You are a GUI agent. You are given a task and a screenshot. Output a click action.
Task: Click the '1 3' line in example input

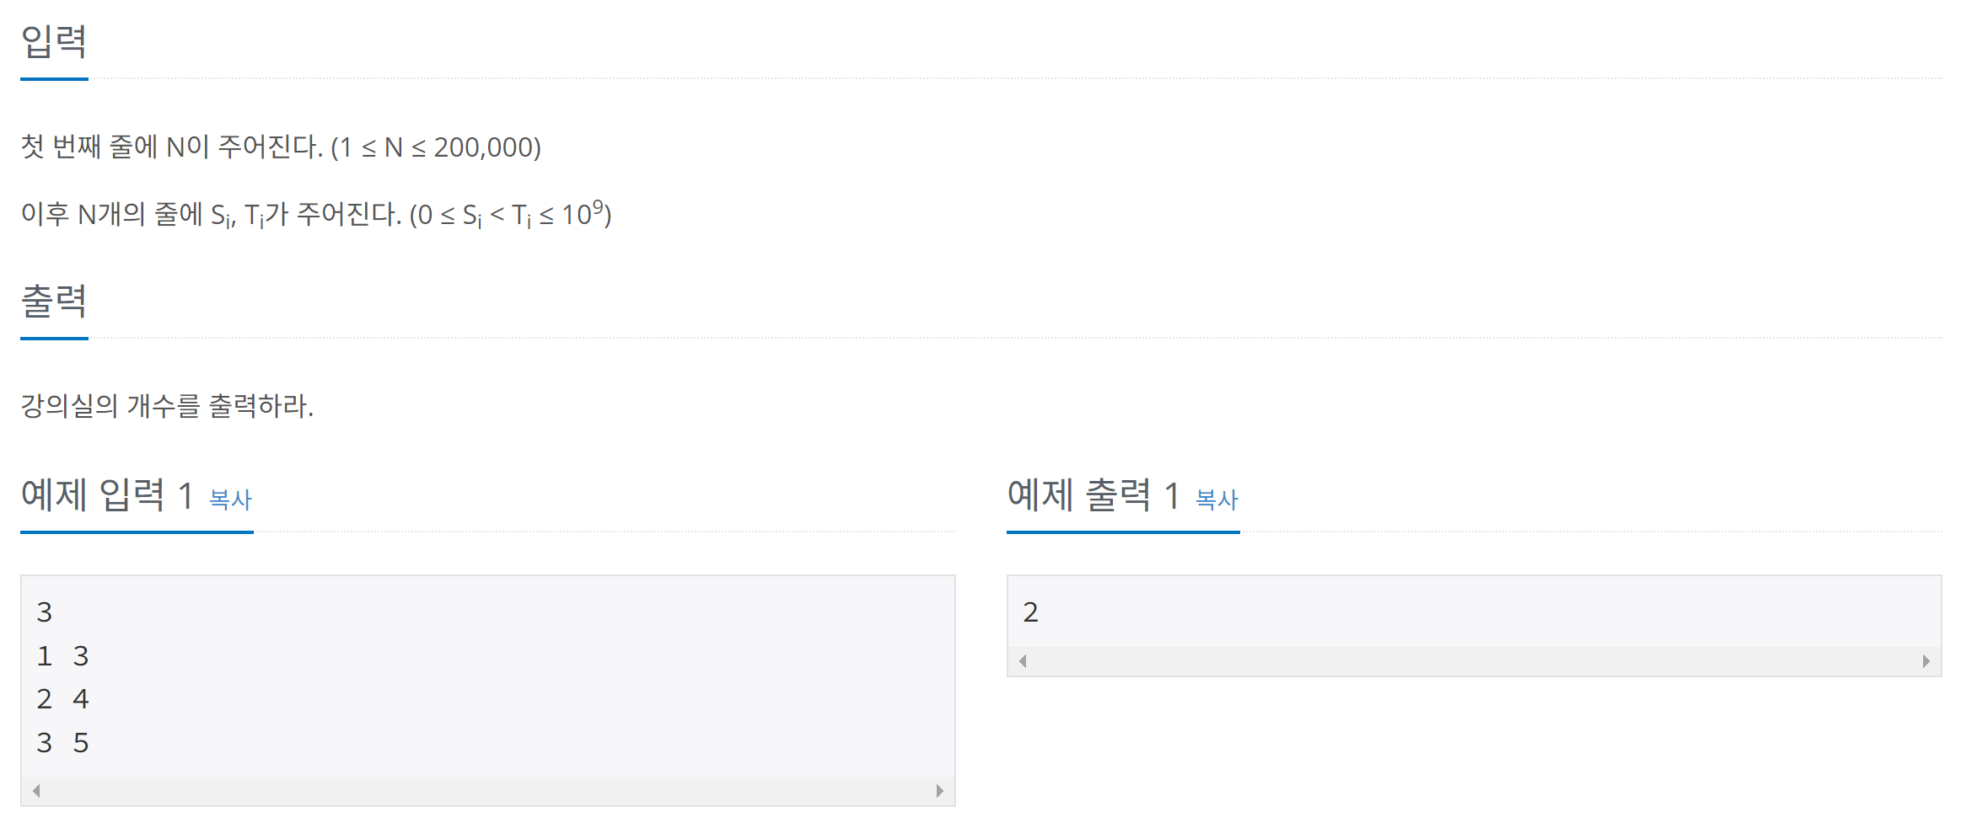pos(63,656)
